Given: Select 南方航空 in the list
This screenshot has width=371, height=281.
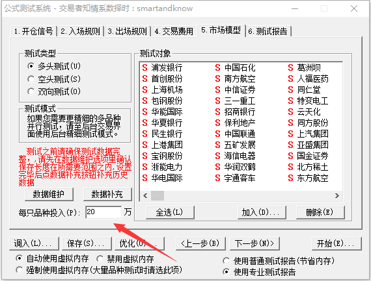Looking at the screenshot, I should tap(236, 79).
